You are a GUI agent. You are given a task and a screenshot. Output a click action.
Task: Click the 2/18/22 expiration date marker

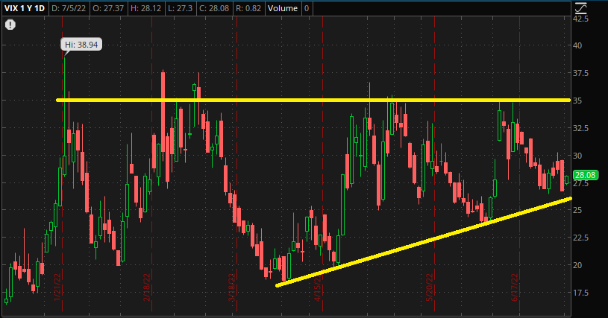click(x=146, y=287)
